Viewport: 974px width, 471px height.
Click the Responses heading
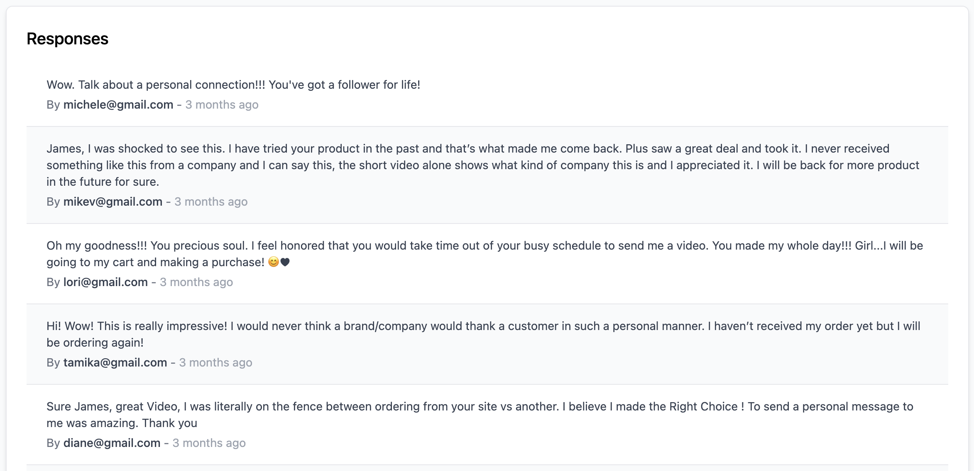68,39
